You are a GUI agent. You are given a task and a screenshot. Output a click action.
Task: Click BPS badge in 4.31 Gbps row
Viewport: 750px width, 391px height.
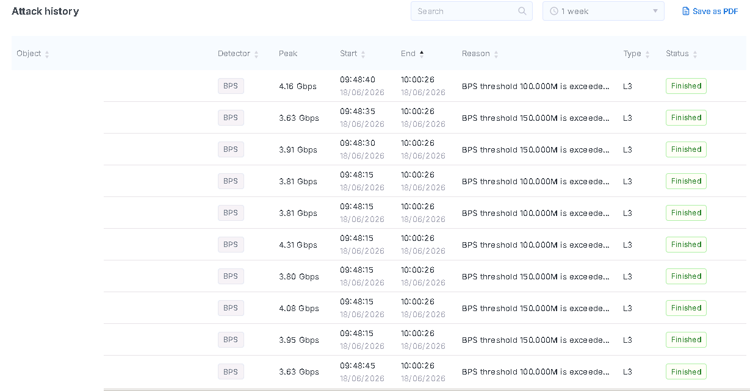pos(231,245)
